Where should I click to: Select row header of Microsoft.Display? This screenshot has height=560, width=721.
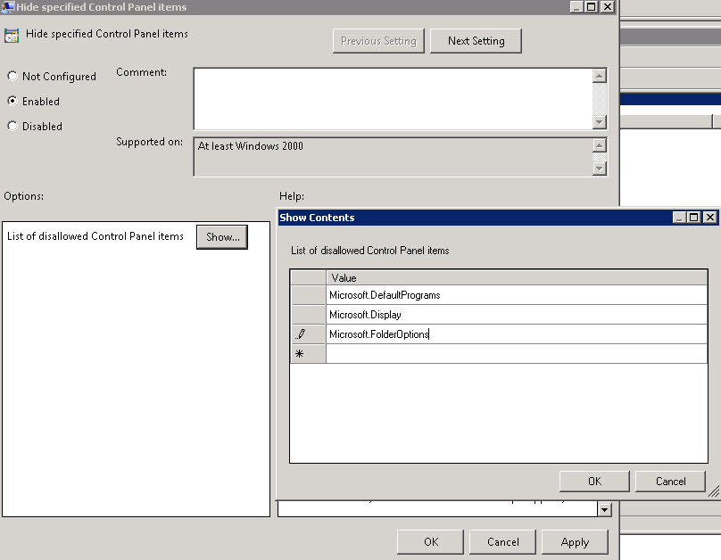[x=308, y=315]
